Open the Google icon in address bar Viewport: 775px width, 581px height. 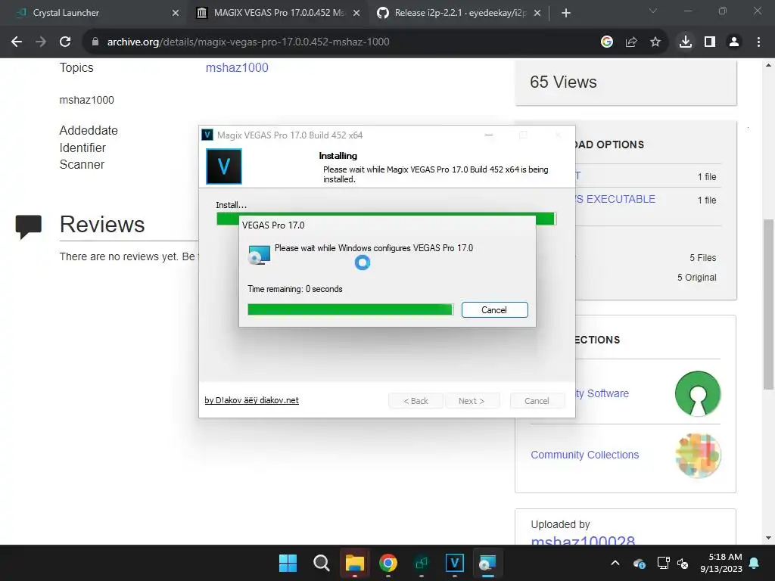pyautogui.click(x=607, y=42)
